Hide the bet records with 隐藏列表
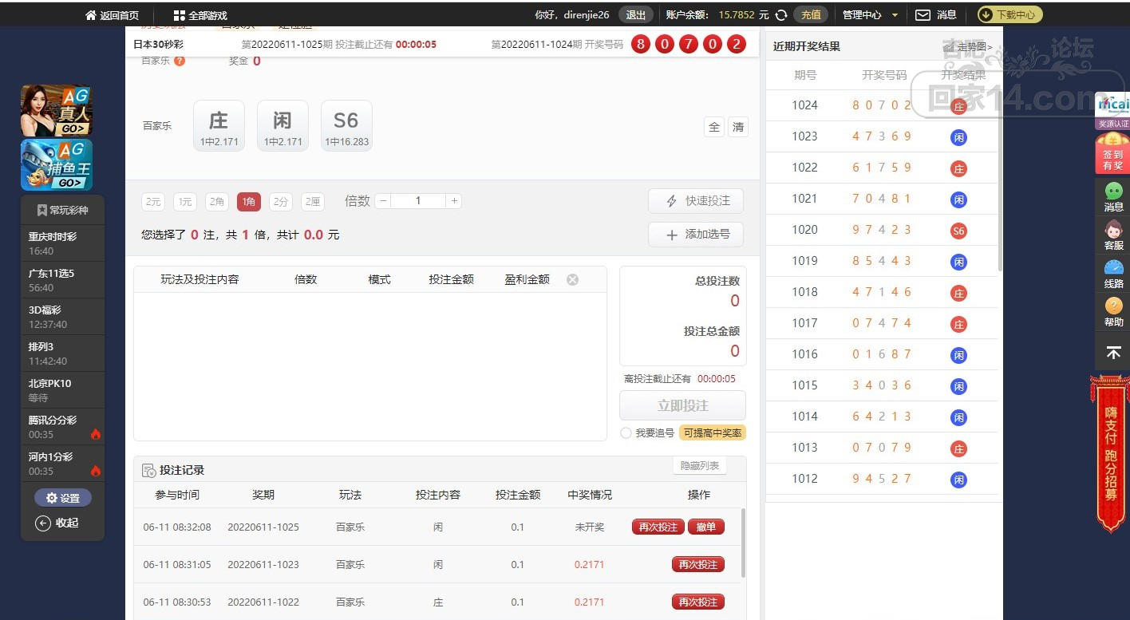Screen dimensions: 1130x620 (x=699, y=466)
